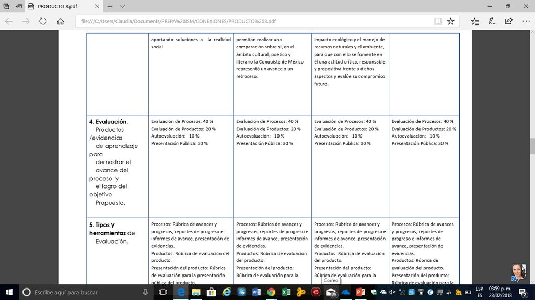Open the red power icon app
Viewport: 535px width, 300px height.
316,292
